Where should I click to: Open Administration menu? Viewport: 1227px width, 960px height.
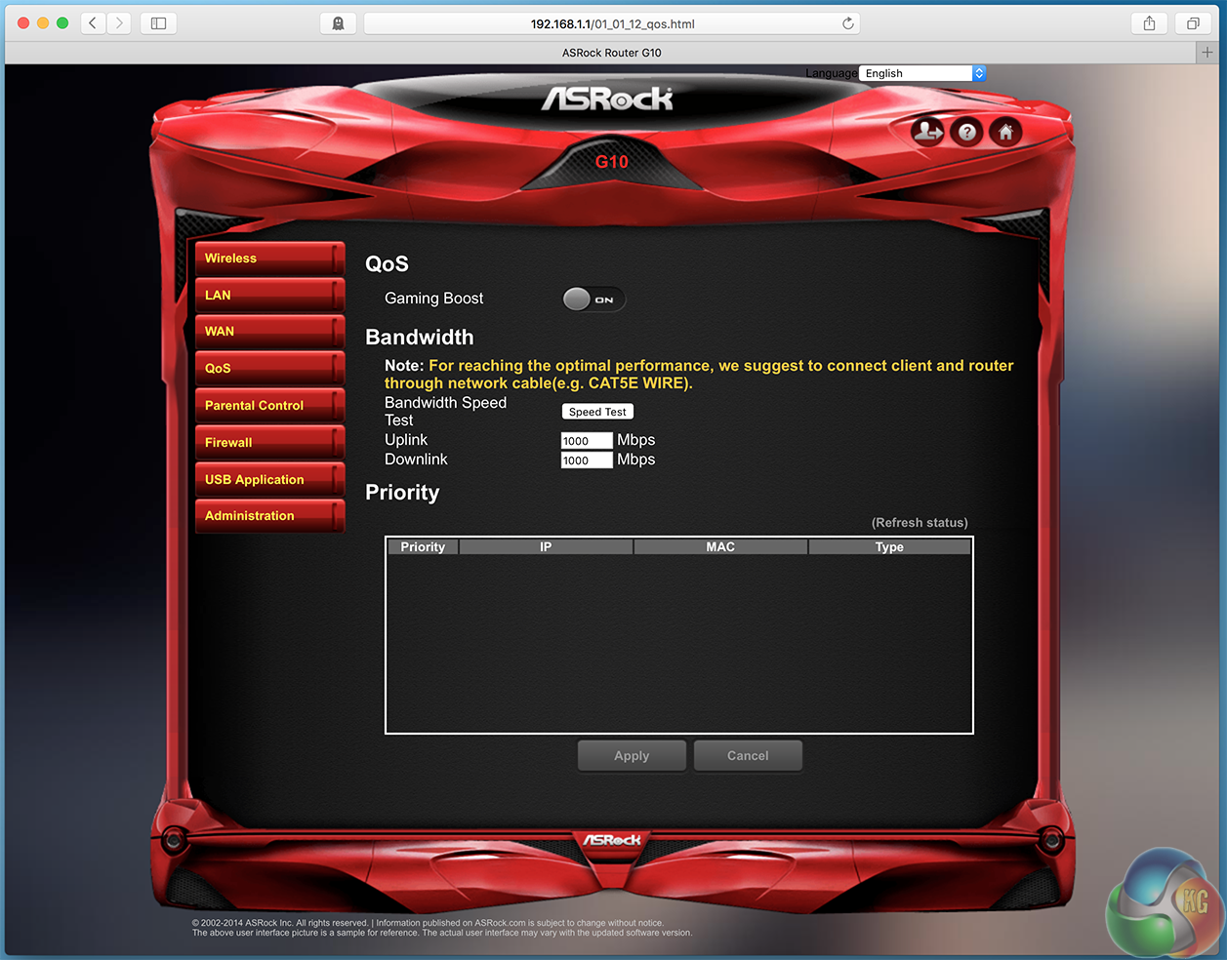tap(269, 516)
